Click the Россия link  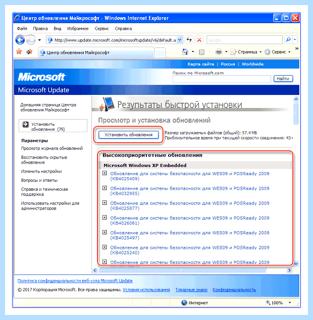tap(228, 64)
